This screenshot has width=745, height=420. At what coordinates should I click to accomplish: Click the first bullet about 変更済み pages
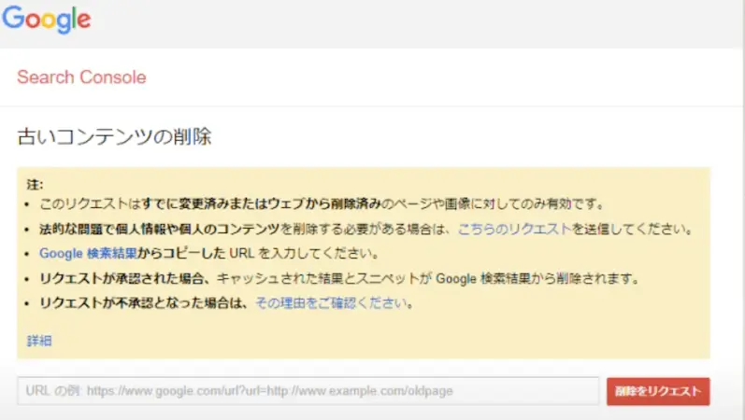pos(318,204)
